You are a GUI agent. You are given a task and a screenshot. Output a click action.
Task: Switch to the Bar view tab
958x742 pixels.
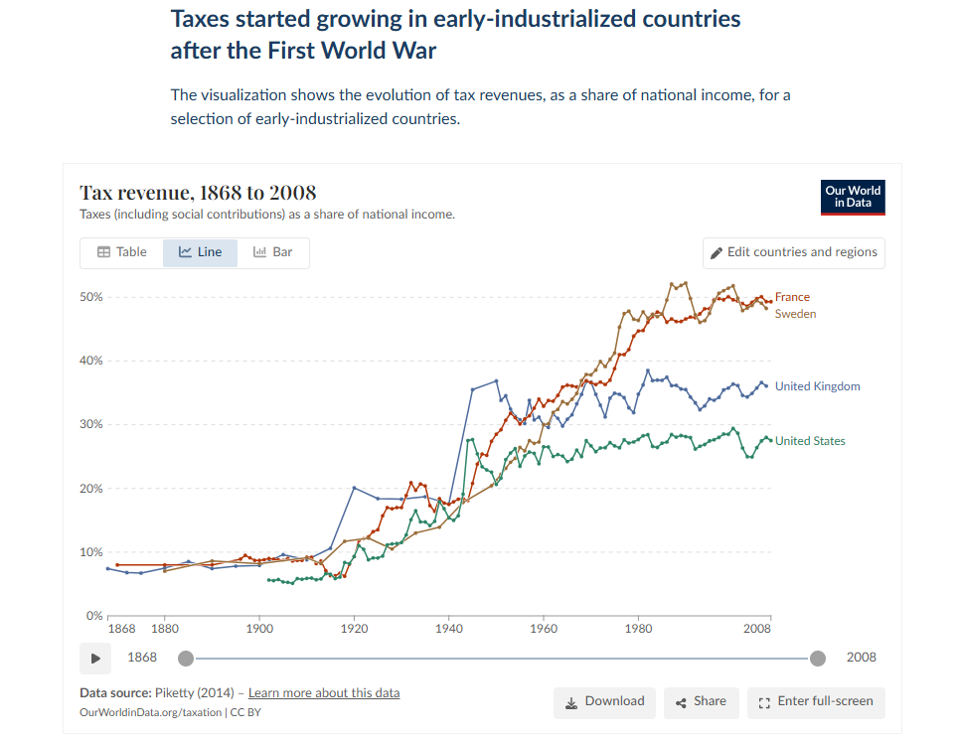click(272, 252)
